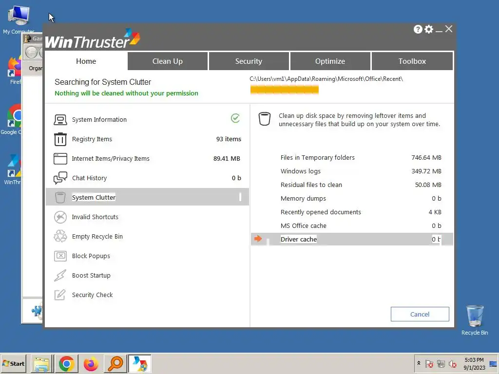Image resolution: width=499 pixels, height=374 pixels.
Task: Open the magnifier search taskbar icon
Action: [x=115, y=363]
